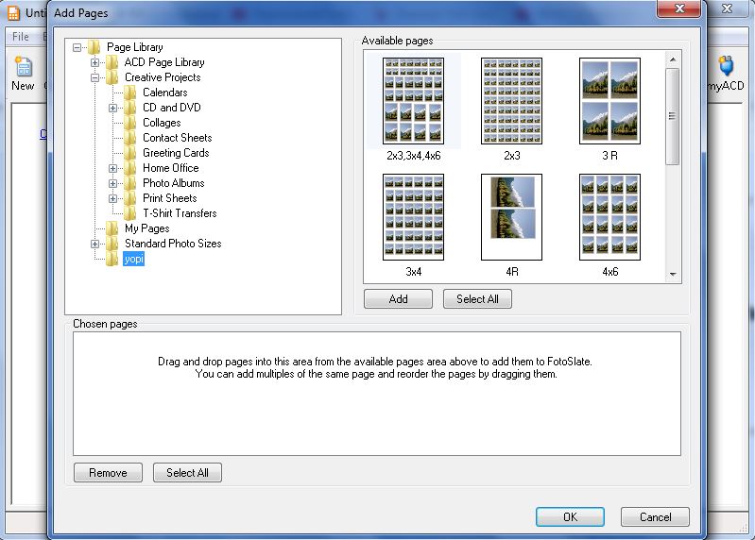755x540 pixels.
Task: Click Available pages scroll up arrow
Action: pos(673,59)
